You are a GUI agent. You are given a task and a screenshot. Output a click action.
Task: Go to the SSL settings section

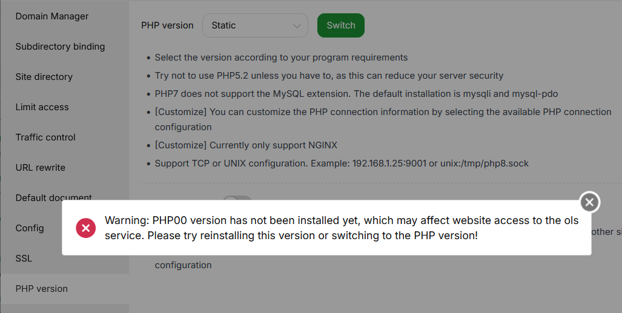[x=24, y=259]
